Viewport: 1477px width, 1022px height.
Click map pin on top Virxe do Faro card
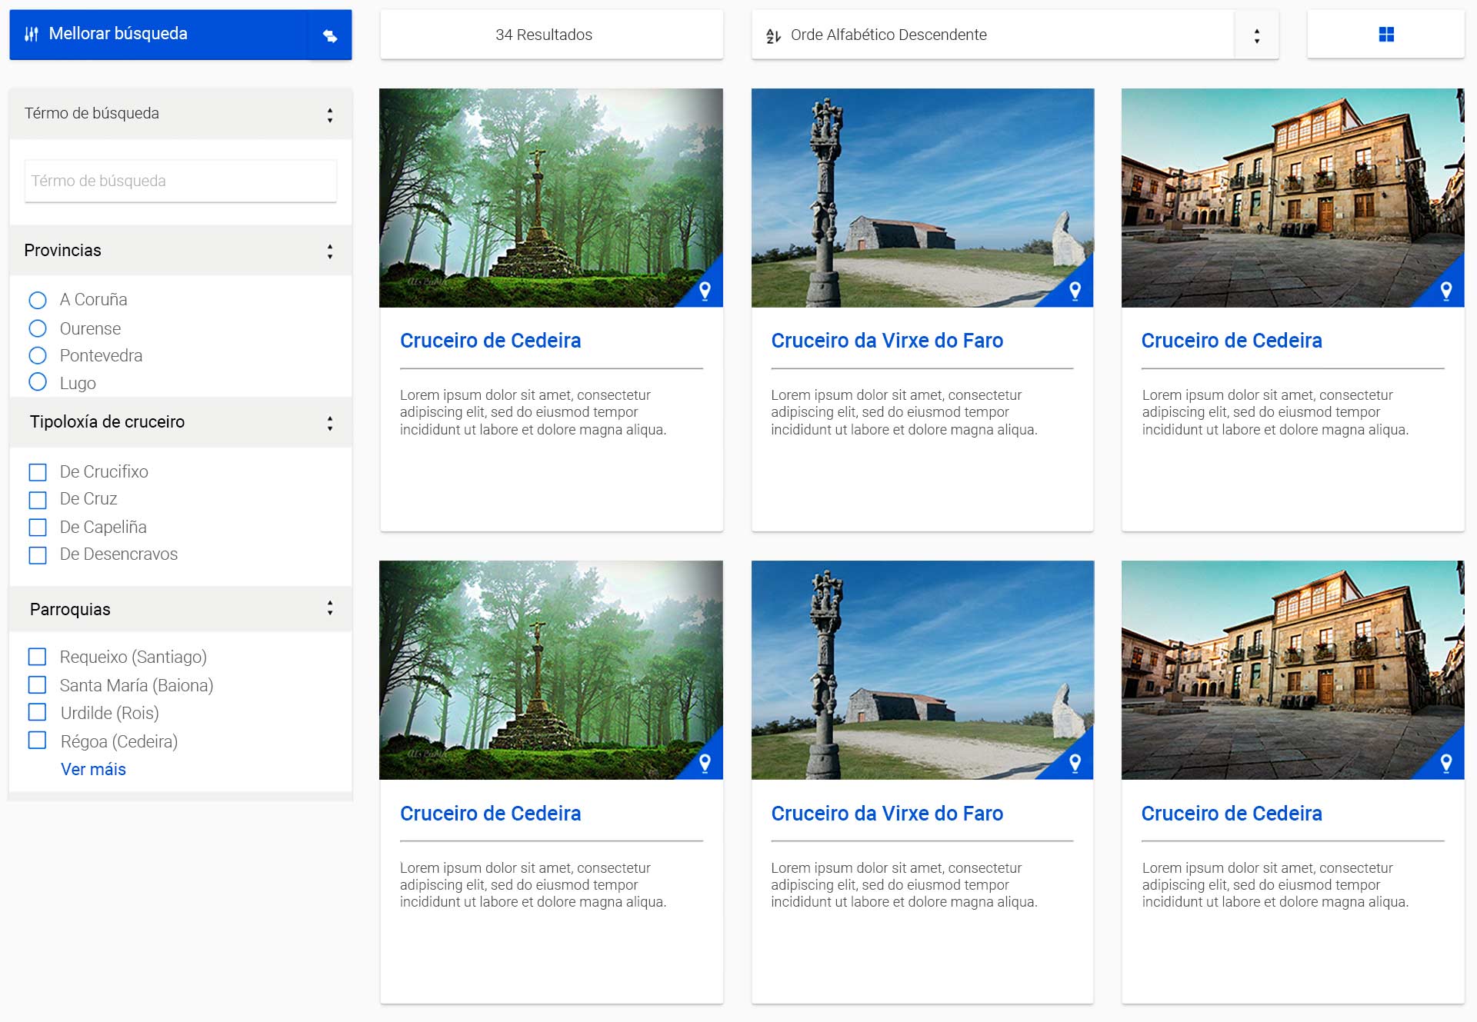coord(1075,291)
